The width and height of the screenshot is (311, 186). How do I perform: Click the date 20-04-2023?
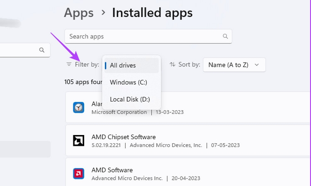point(186,178)
